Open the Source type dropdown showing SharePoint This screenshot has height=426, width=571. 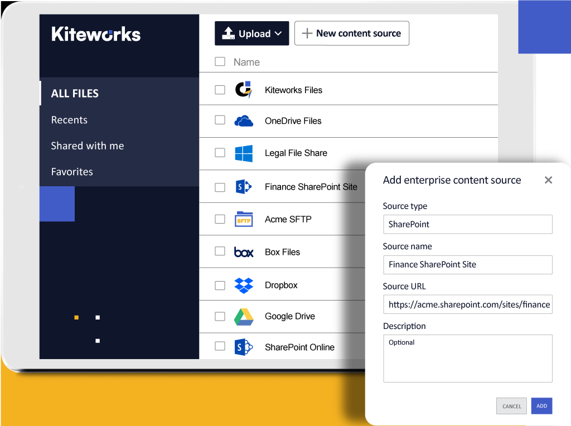pos(467,224)
